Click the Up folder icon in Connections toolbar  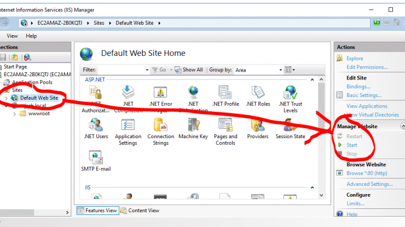pyautogui.click(x=15, y=57)
